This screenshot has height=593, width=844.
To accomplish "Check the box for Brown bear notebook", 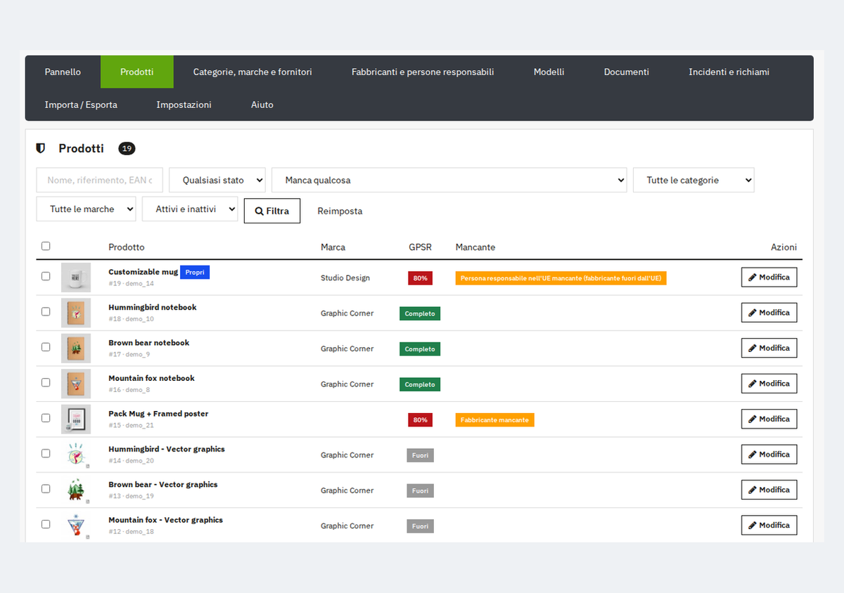I will tap(46, 347).
